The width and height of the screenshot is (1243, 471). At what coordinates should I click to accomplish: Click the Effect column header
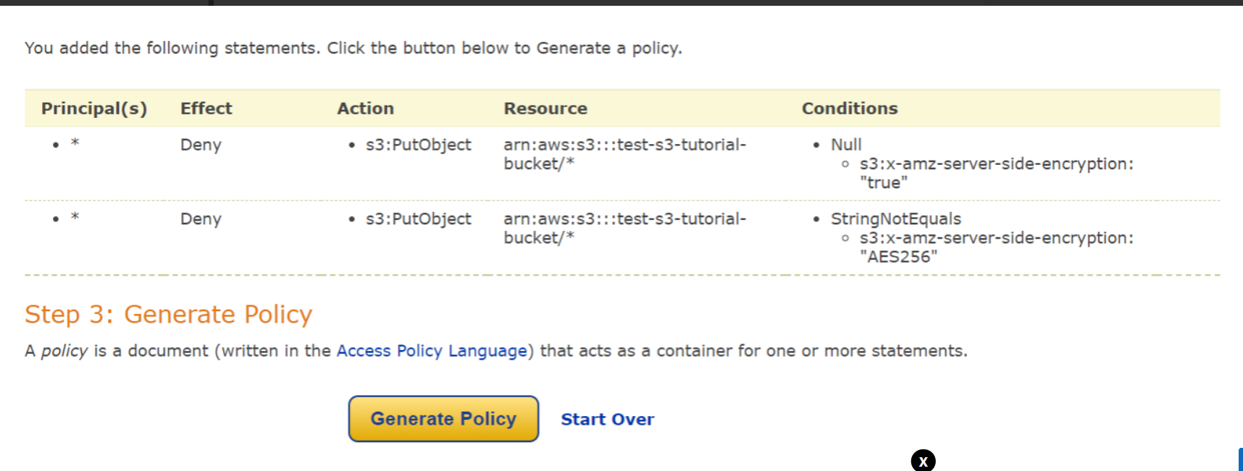click(x=206, y=109)
